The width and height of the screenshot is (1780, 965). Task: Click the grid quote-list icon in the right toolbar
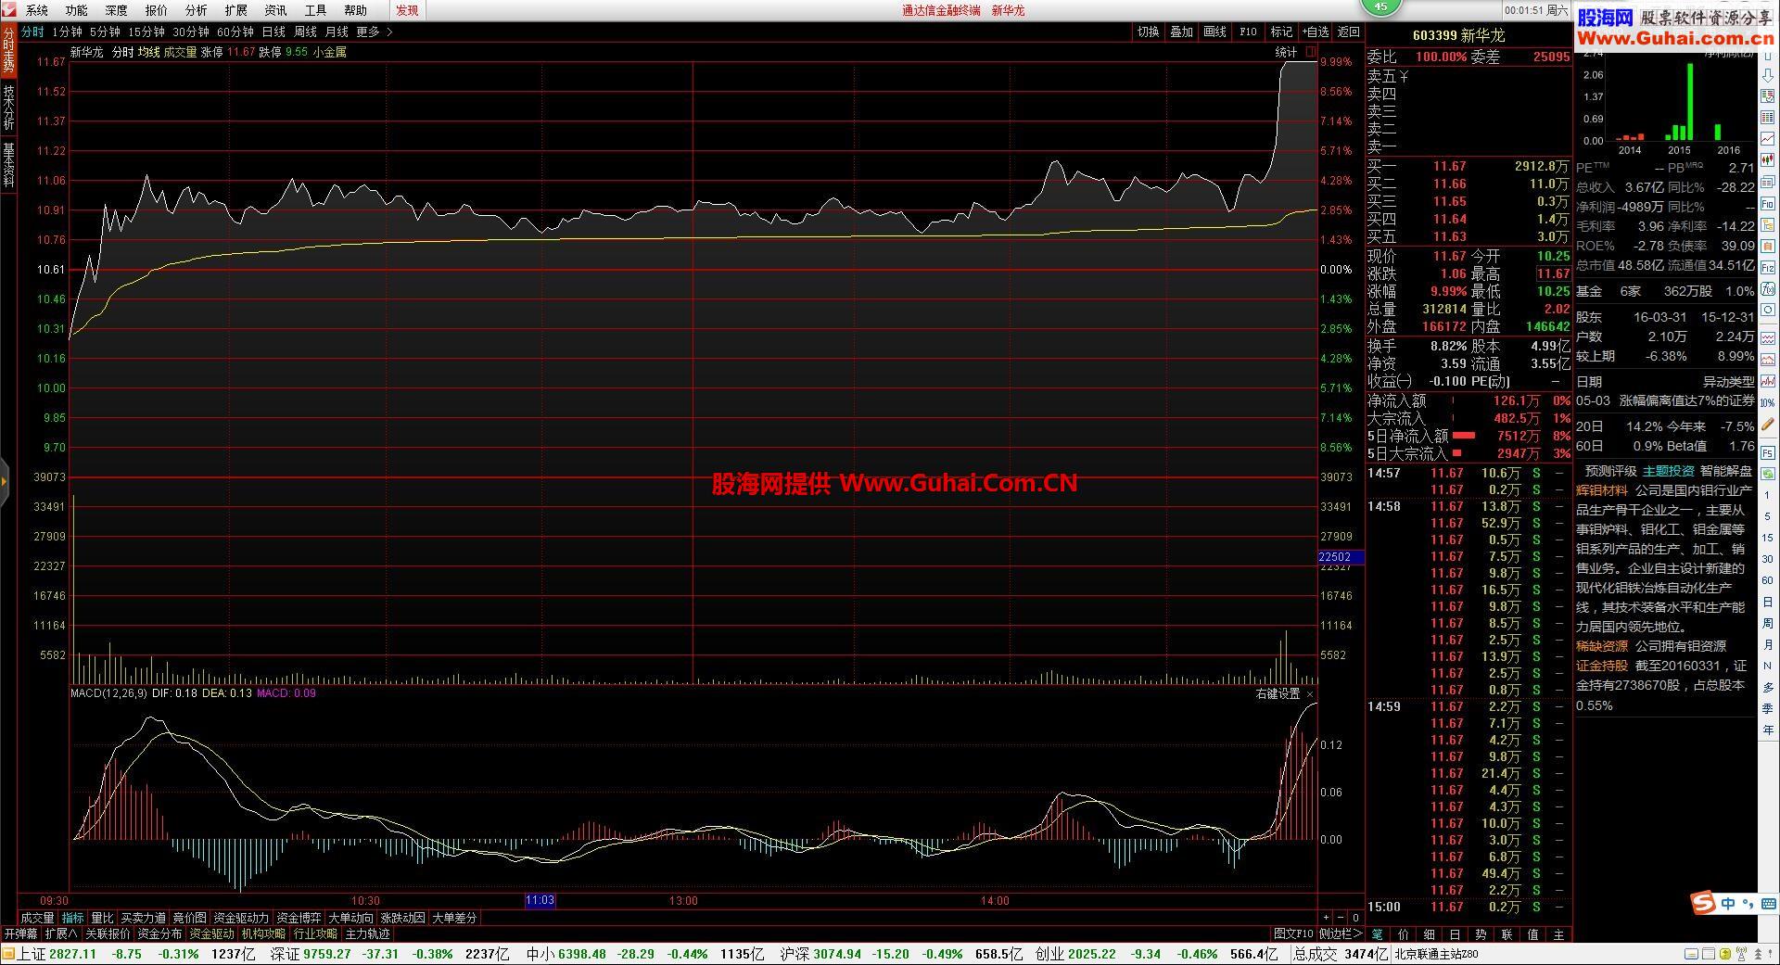pyautogui.click(x=1768, y=117)
